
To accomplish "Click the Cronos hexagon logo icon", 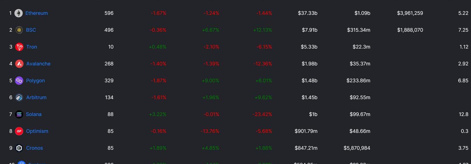I will click(19, 148).
